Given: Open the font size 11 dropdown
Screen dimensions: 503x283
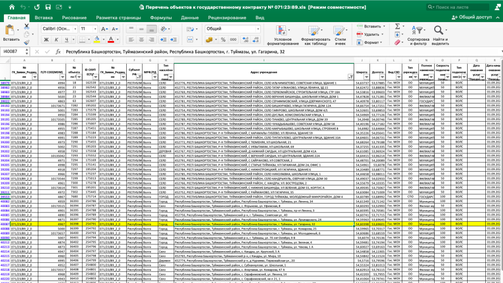Looking at the screenshot, I should pyautogui.click(x=95, y=29).
